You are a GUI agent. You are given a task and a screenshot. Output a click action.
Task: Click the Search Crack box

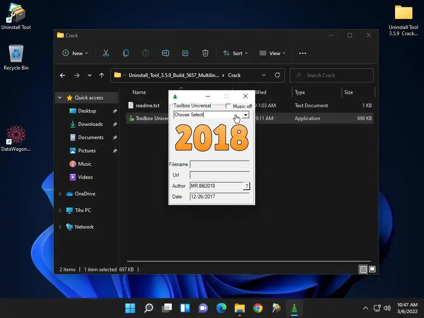pyautogui.click(x=332, y=75)
